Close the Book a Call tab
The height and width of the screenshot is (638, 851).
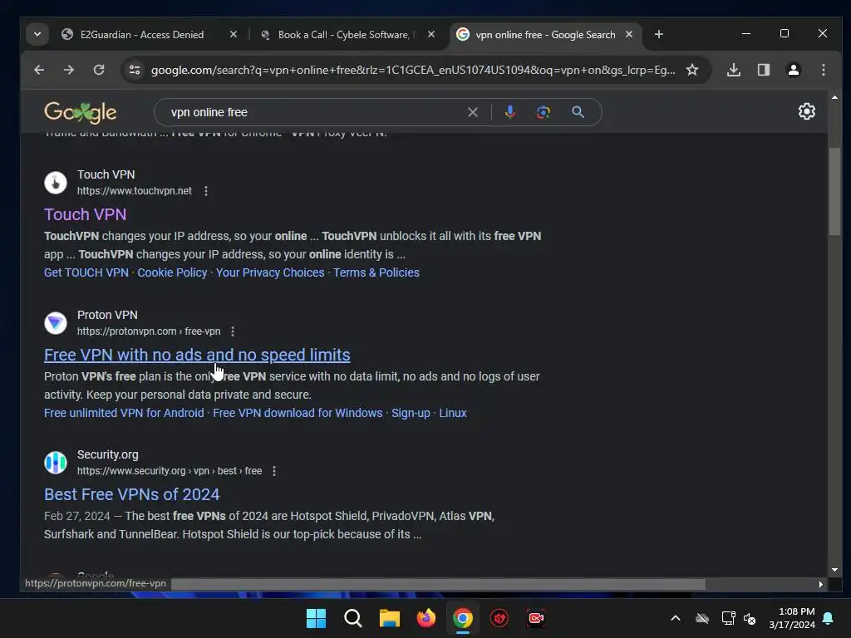point(431,34)
